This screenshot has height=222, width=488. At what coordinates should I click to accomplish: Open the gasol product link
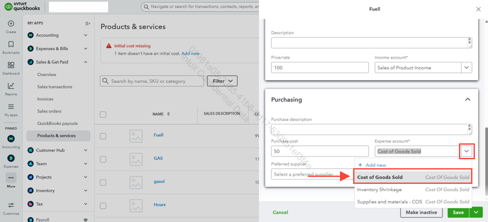[159, 182]
